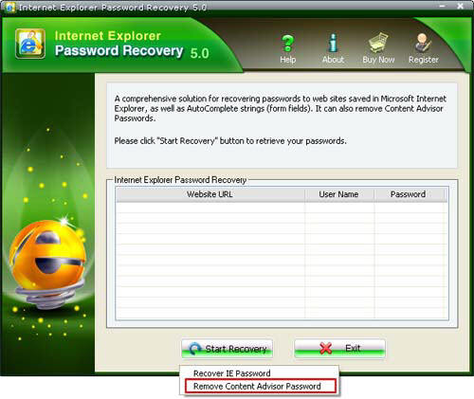Click the Start Recovery button

pyautogui.click(x=227, y=349)
